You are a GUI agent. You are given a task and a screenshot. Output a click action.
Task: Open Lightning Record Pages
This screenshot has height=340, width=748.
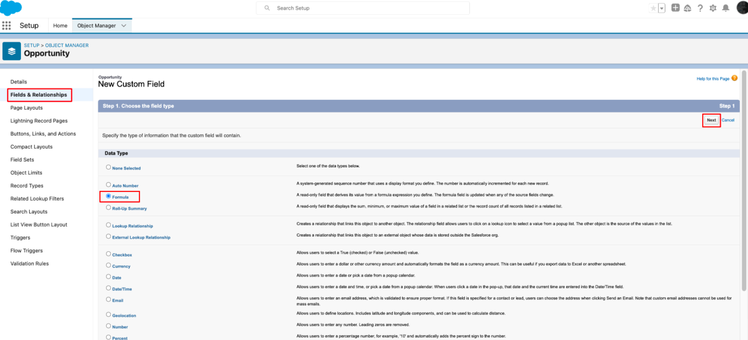pyautogui.click(x=39, y=121)
